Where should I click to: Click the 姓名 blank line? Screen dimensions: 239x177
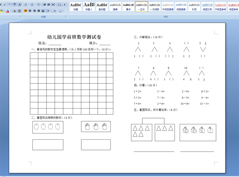coord(55,44)
